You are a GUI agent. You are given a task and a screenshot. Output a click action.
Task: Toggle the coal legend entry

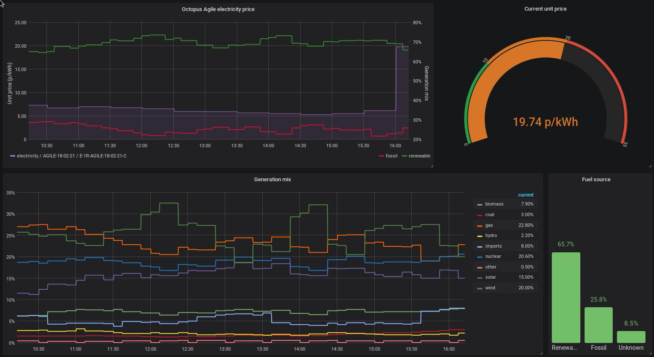pyautogui.click(x=490, y=214)
